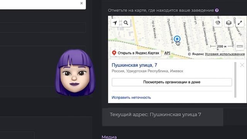Click Посмотреть организации в доме button
This screenshot has height=139, width=247.
pos(172,82)
